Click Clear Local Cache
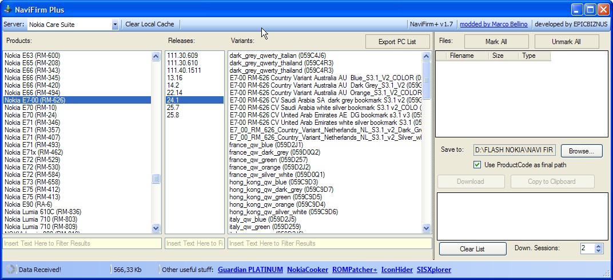 click(x=150, y=24)
